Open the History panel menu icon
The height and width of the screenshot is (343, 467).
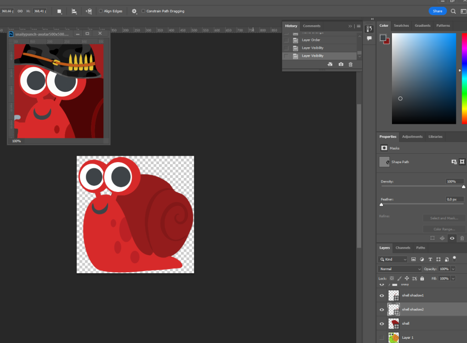pyautogui.click(x=358, y=26)
